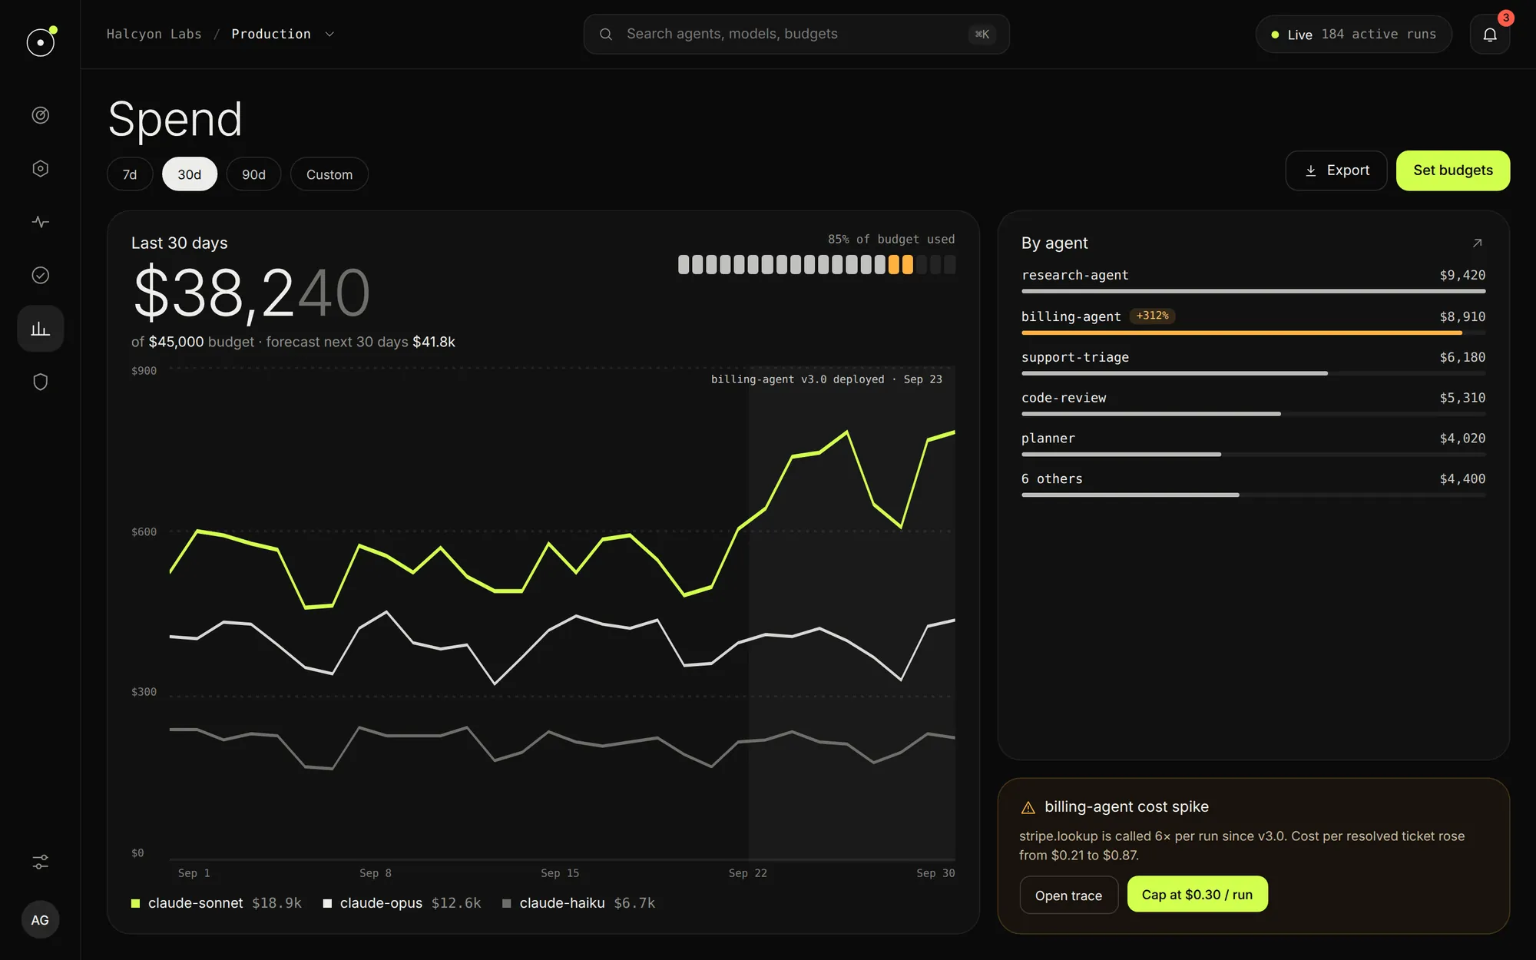Click the Export download icon
Screen dimensions: 1536x960
[x=1311, y=170]
